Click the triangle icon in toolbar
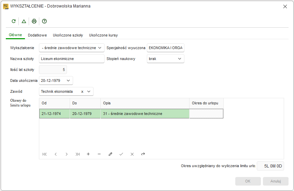Image resolution: width=294 pixels, height=191 pixels. point(24,21)
